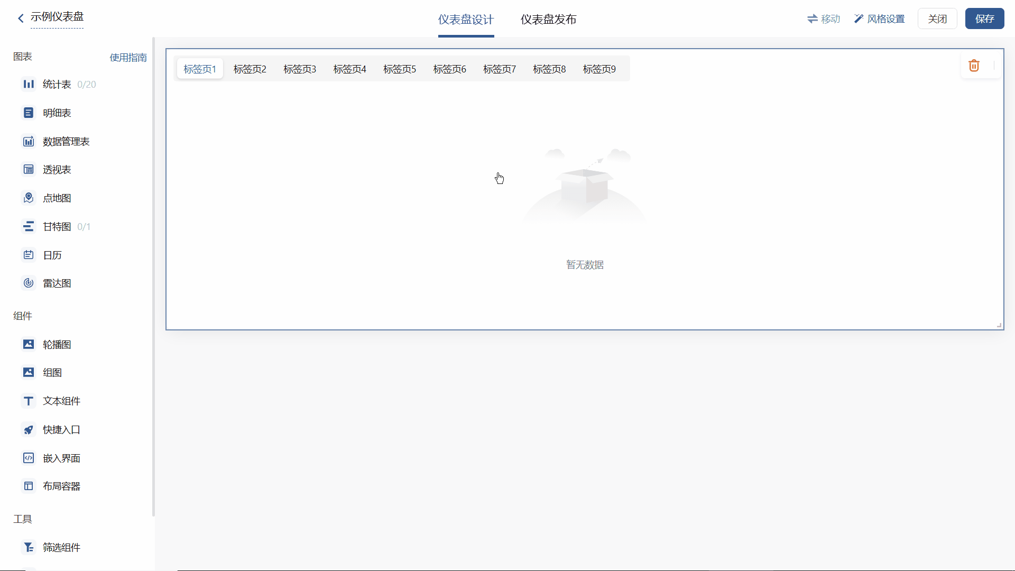The image size is (1015, 571).
Task: Click the 文本组件 T icon
Action: click(29, 401)
